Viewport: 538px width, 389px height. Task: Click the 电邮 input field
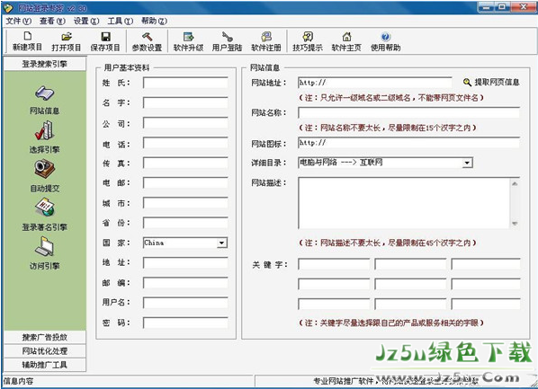pyautogui.click(x=185, y=182)
